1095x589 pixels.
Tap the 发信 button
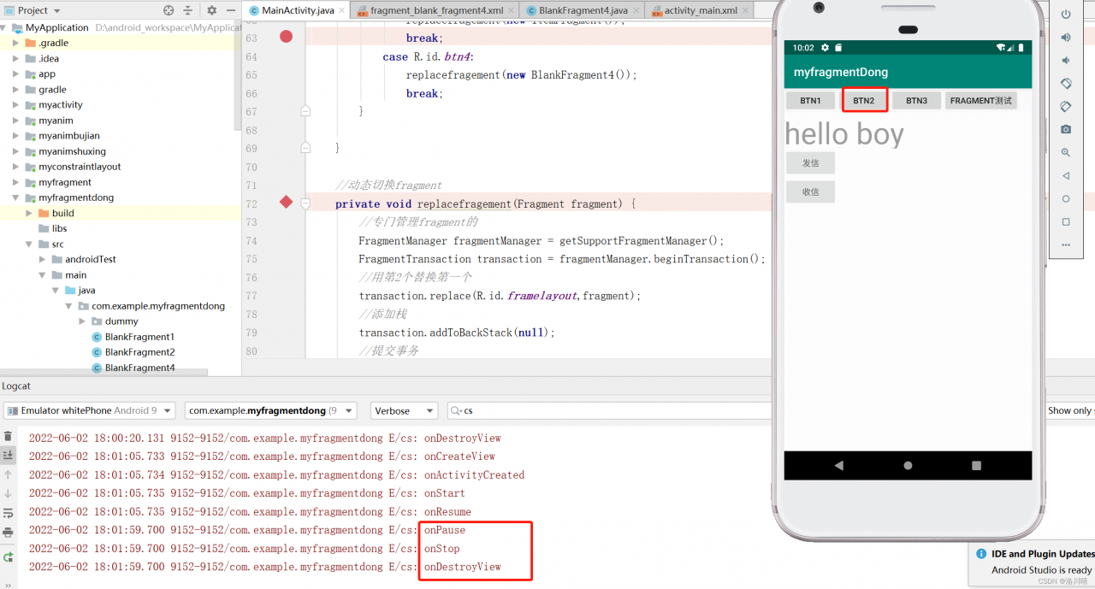810,162
